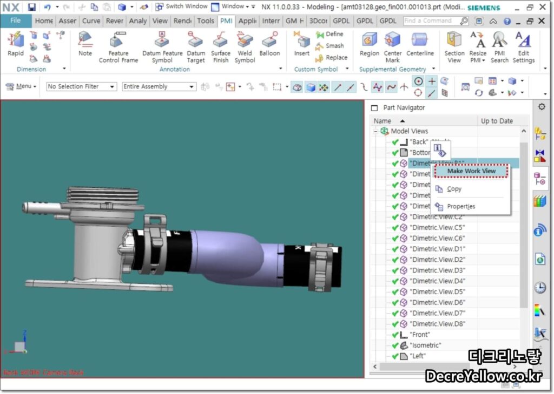
Task: Add a Center Mark
Action: point(393,47)
